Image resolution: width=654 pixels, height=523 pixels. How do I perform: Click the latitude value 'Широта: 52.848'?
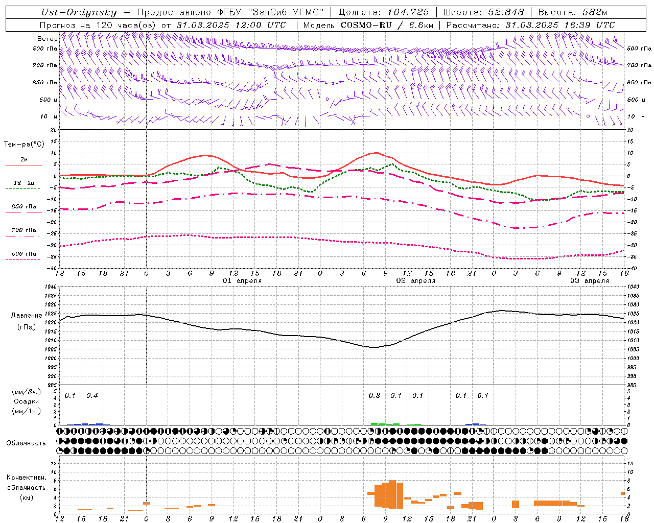click(x=483, y=12)
